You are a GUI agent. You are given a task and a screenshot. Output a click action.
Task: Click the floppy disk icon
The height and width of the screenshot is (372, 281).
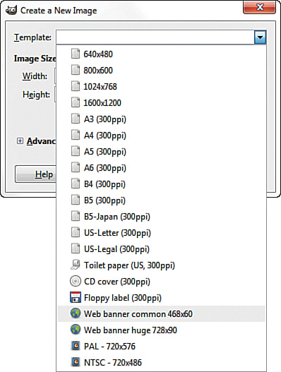point(76,297)
